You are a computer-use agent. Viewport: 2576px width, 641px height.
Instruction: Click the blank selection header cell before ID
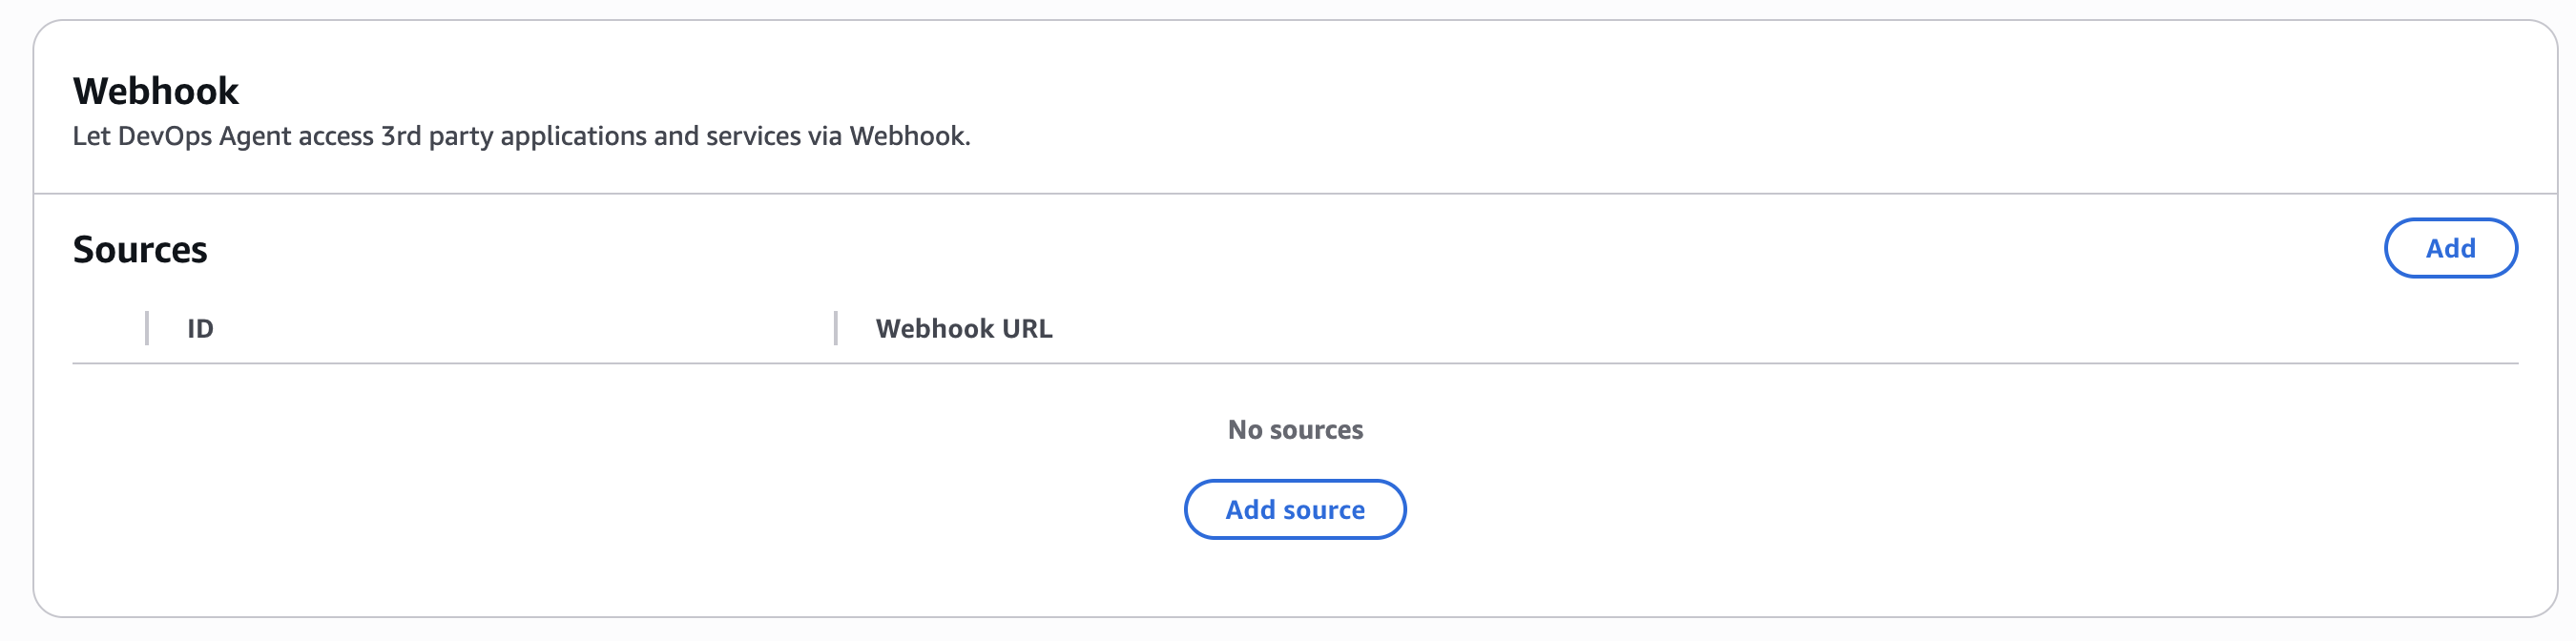click(109, 329)
